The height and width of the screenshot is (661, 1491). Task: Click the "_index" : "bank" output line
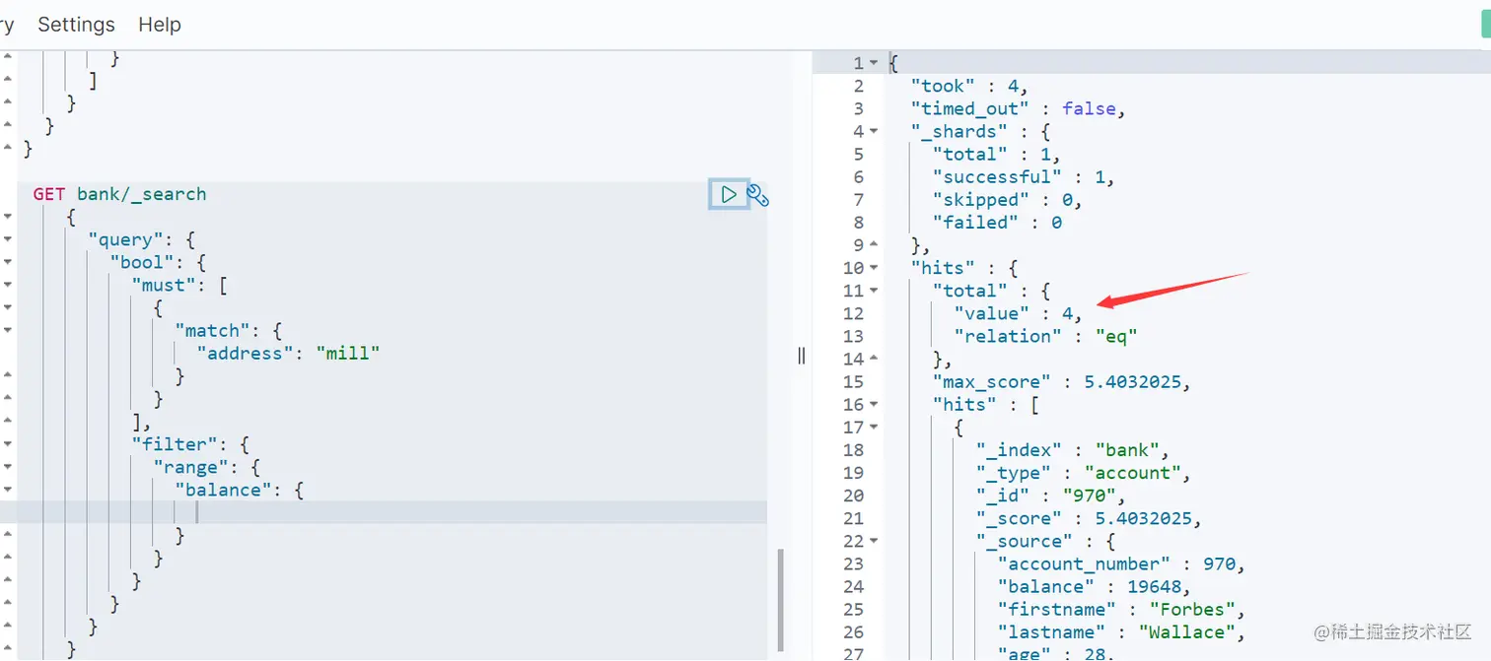1072,450
